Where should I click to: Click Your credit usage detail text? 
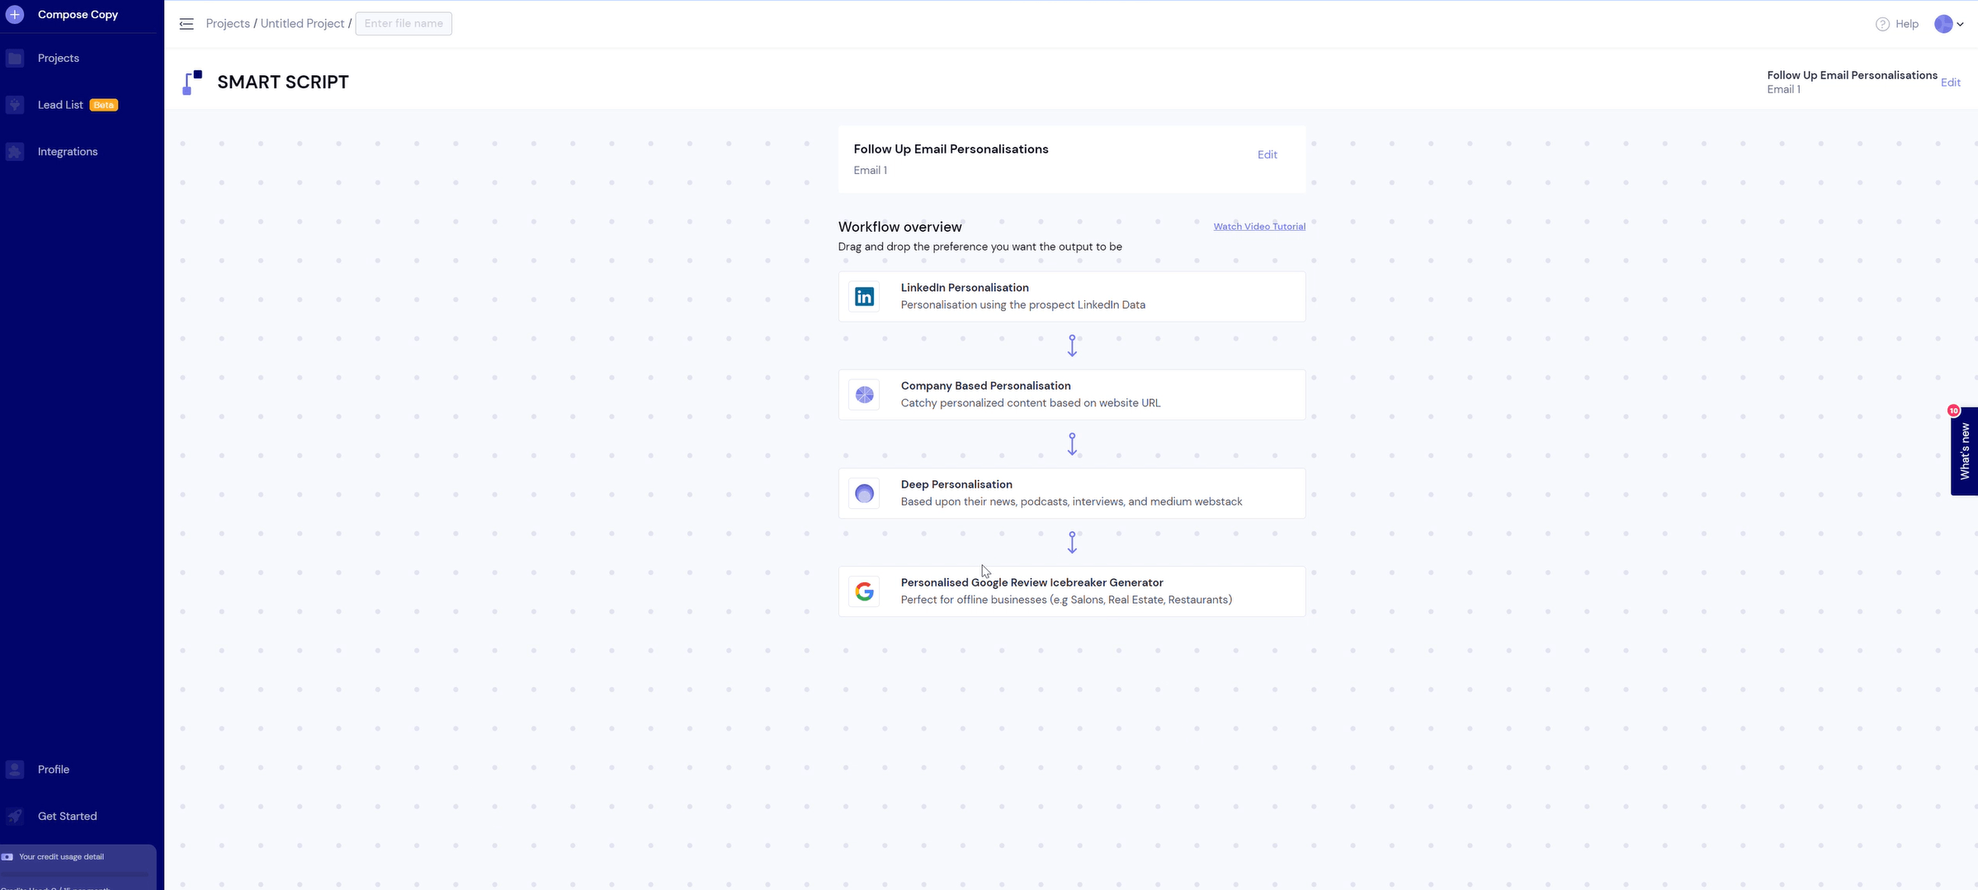[x=62, y=857]
